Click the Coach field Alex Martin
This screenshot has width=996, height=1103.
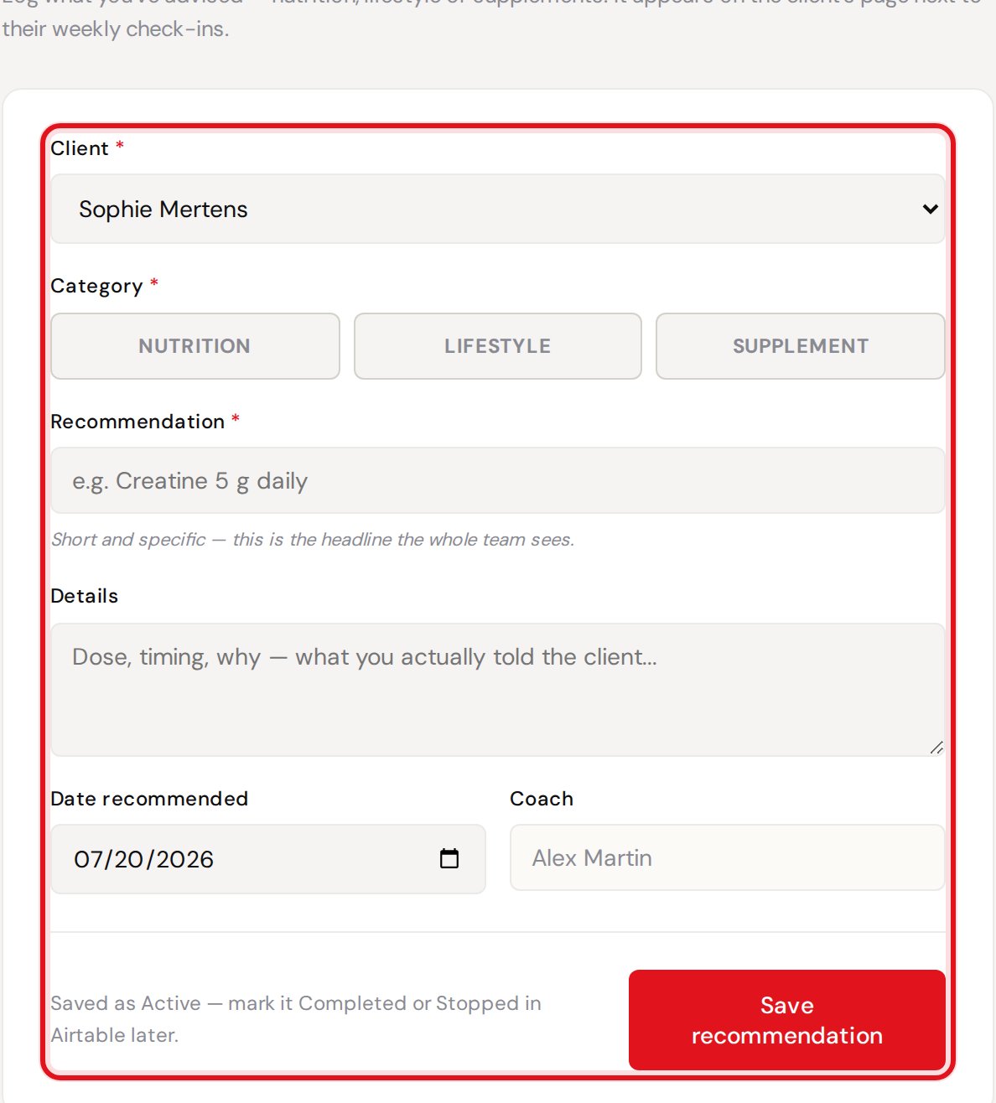click(x=727, y=857)
